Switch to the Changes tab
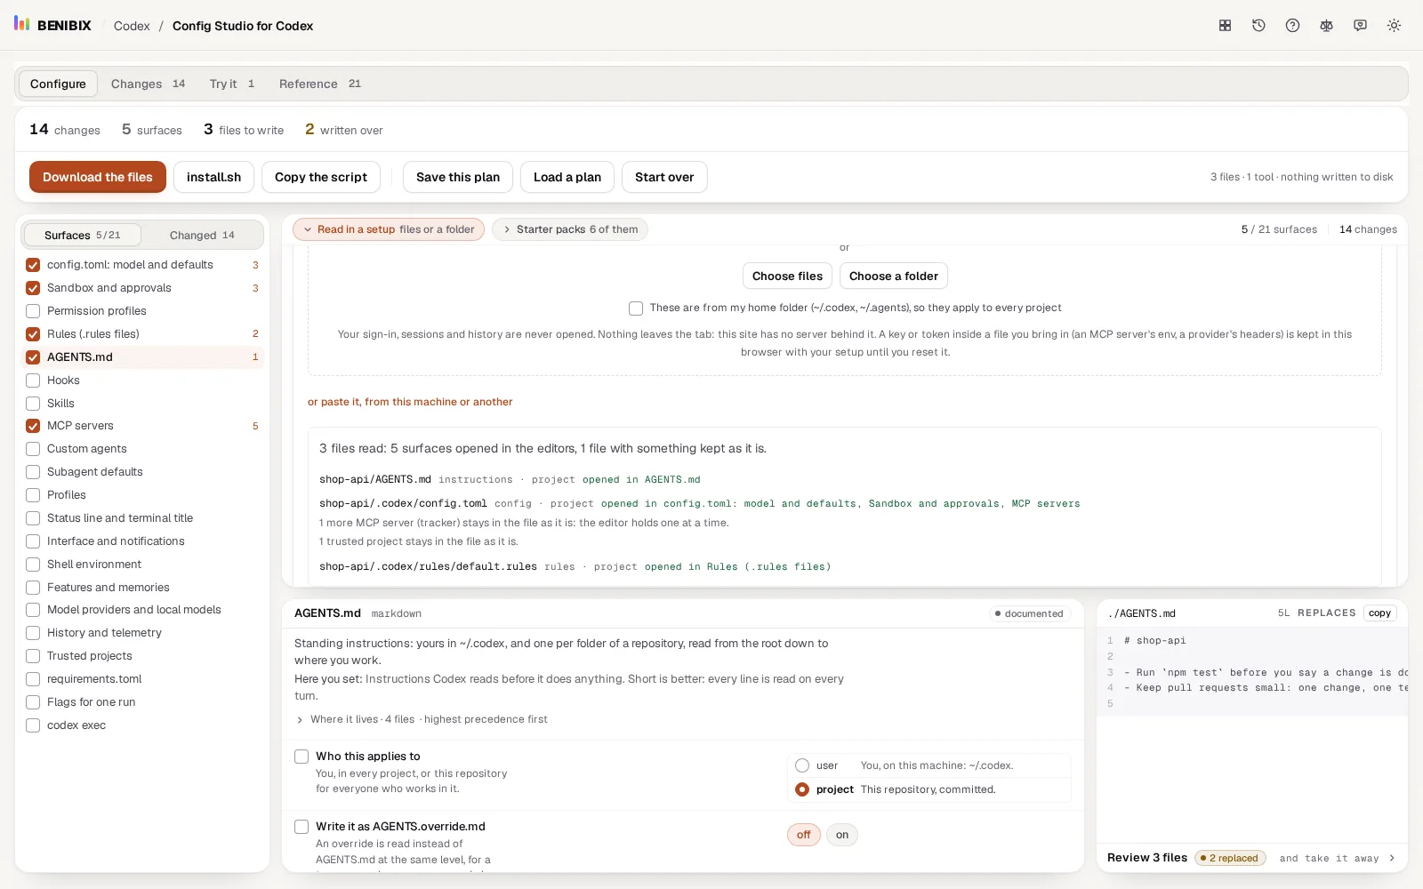The height and width of the screenshot is (889, 1423). point(148,84)
